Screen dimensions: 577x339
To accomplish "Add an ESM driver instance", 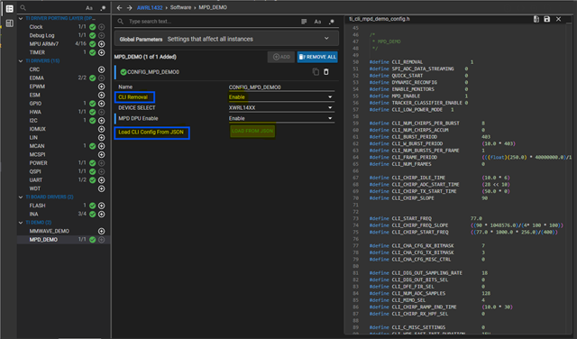I will click(x=102, y=95).
